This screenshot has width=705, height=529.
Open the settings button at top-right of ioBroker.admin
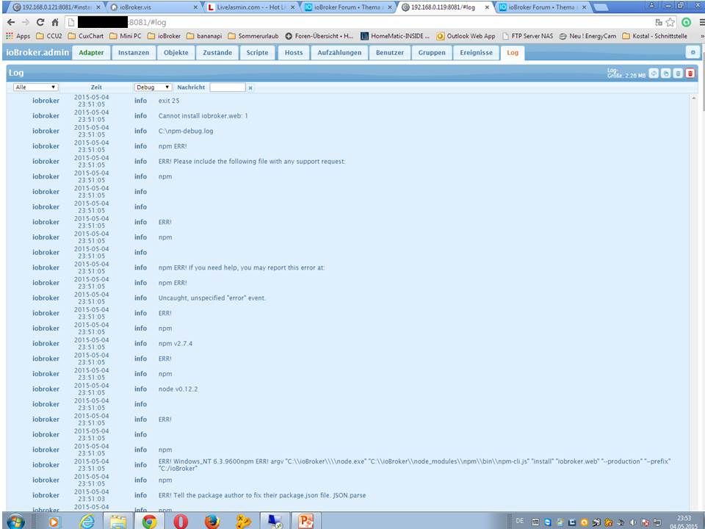point(693,53)
